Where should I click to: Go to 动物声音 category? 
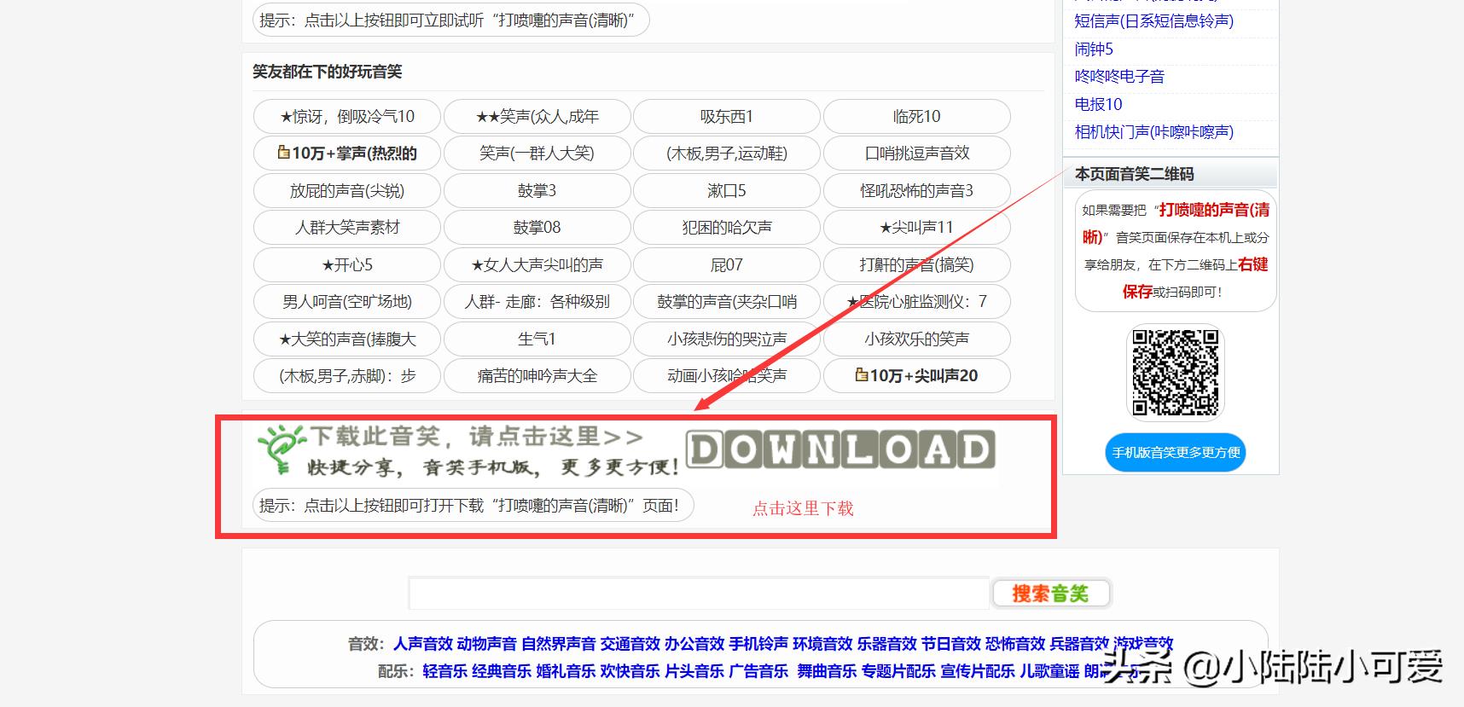pos(486,644)
